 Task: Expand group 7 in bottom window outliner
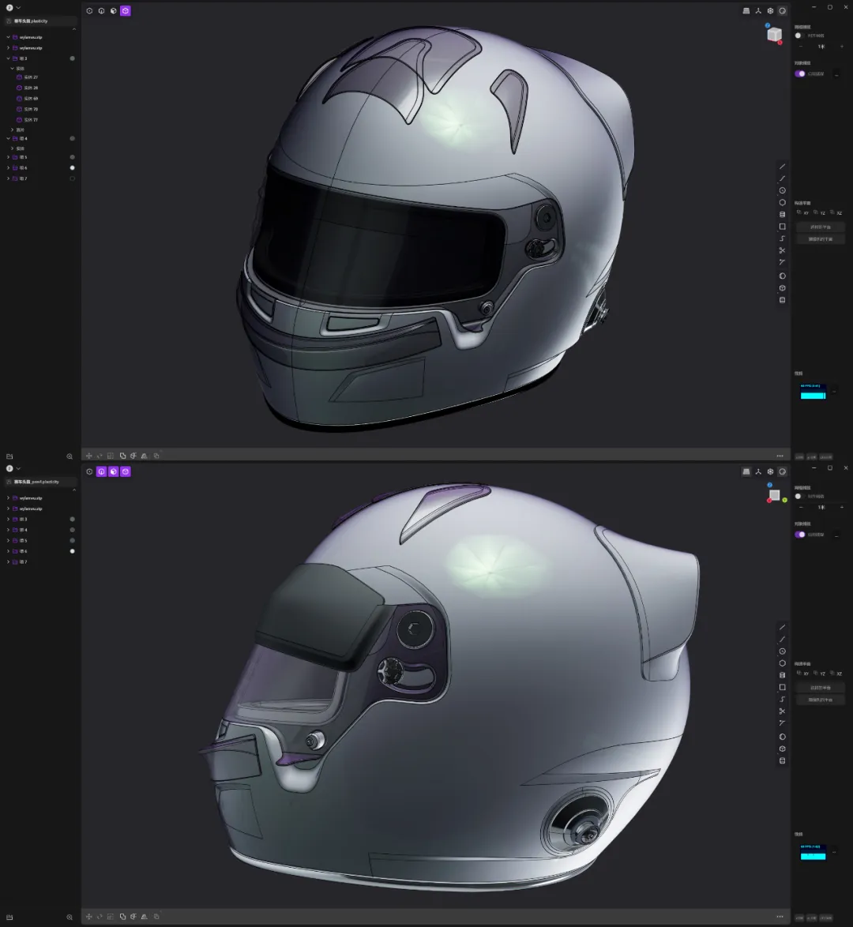(8, 561)
